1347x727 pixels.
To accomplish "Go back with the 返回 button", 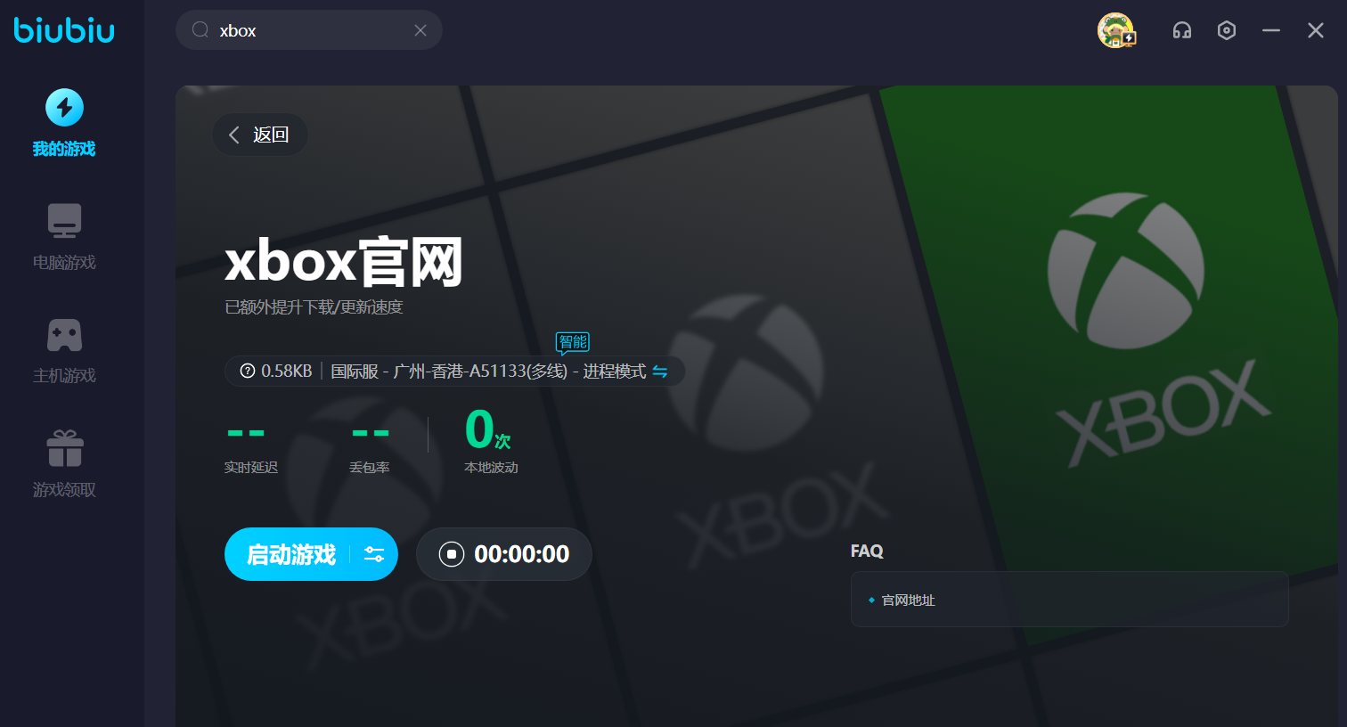I will pyautogui.click(x=260, y=135).
